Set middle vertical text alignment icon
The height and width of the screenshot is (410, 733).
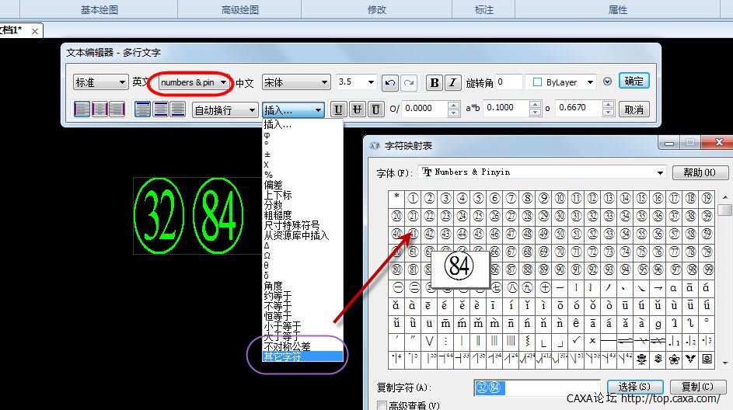pos(160,109)
